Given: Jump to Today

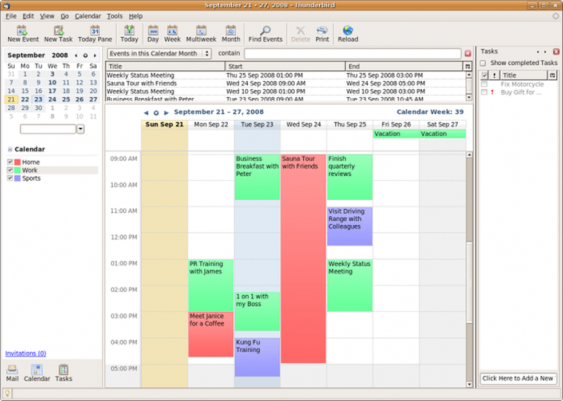Looking at the screenshot, I should pos(129,33).
